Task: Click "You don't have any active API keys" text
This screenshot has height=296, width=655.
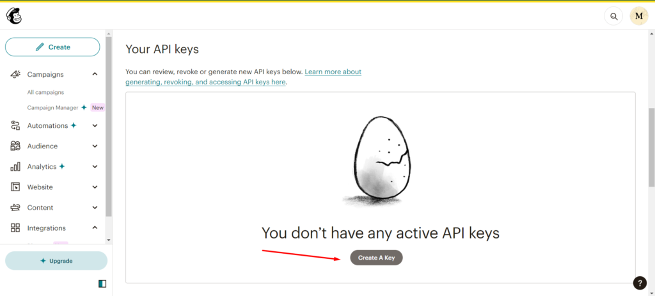Action: [381, 233]
